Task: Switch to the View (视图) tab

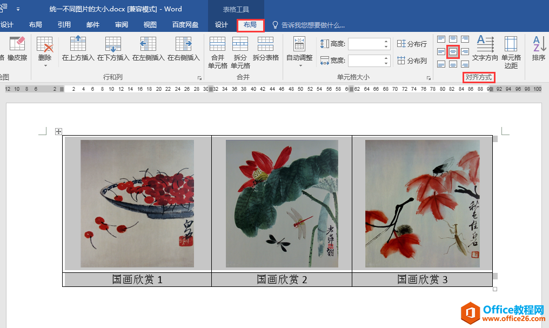Action: 150,25
